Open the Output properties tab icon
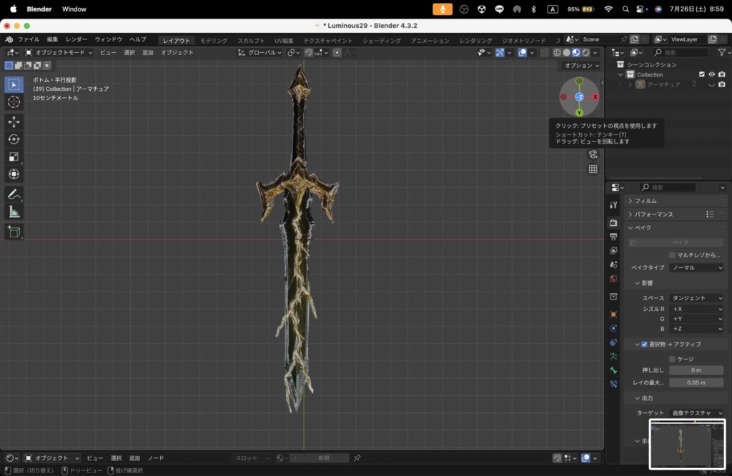Screen dimensions: 732x476 [613, 237]
